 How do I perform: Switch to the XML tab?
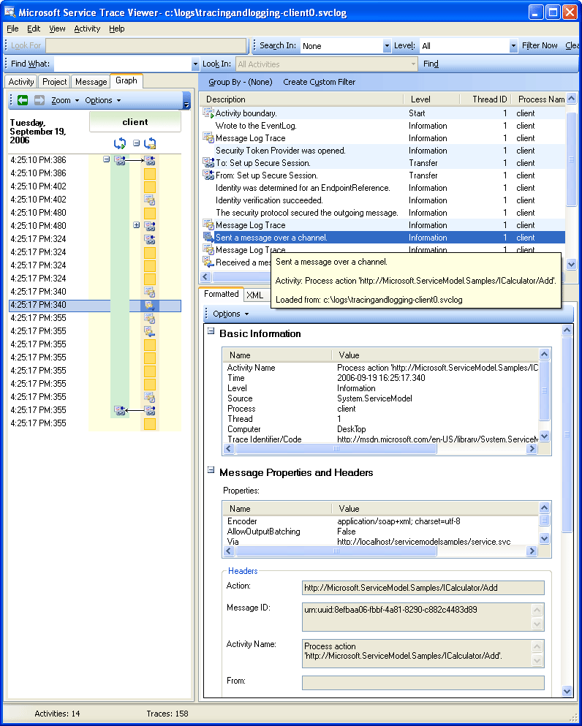coord(254,295)
